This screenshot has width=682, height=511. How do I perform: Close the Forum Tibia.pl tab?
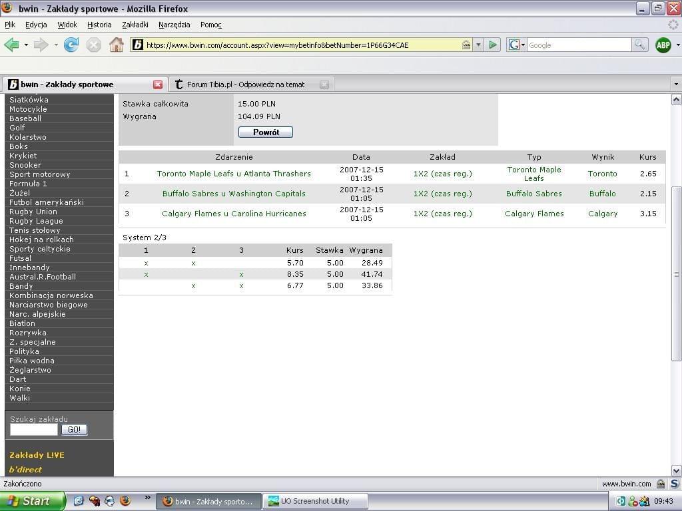[x=324, y=85]
